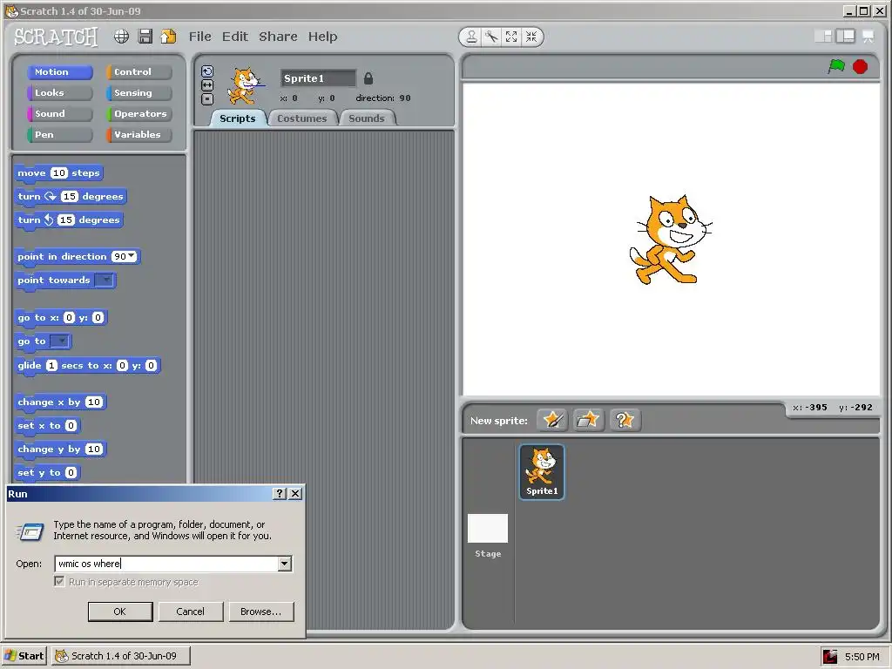Screen dimensions: 892x669
Task: Click the red stop sign button
Action: (x=860, y=66)
